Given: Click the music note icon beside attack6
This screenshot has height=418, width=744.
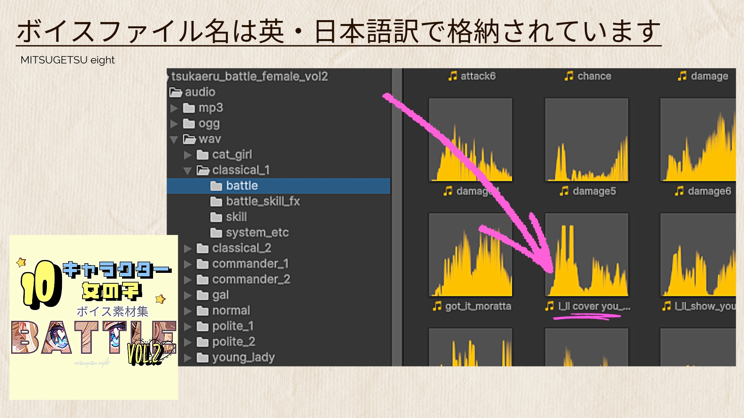Looking at the screenshot, I should [452, 76].
